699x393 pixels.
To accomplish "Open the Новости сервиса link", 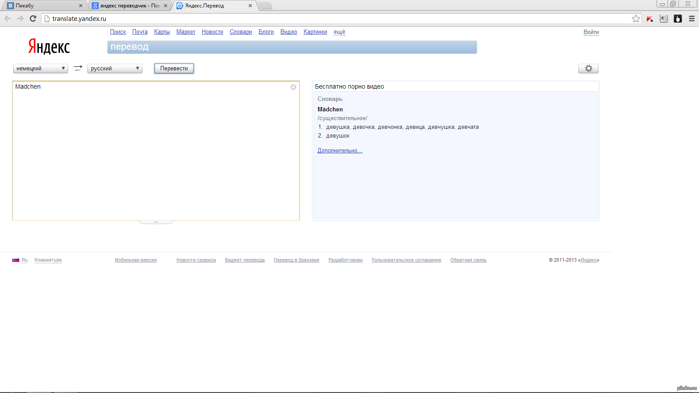I will coord(196,260).
